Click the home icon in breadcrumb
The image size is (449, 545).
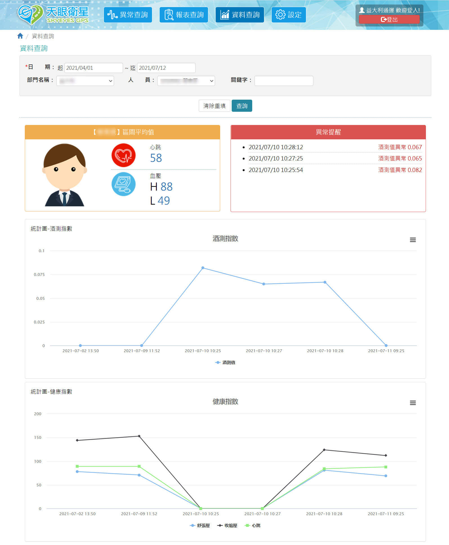(x=20, y=36)
